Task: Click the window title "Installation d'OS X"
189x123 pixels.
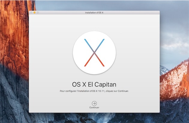Action: tap(94, 13)
